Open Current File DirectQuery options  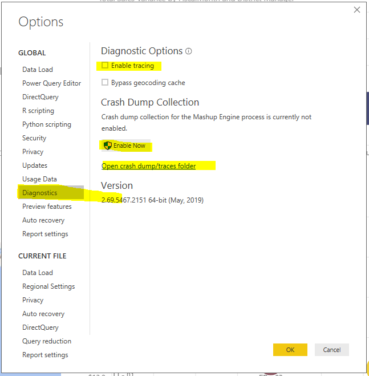[40, 328]
